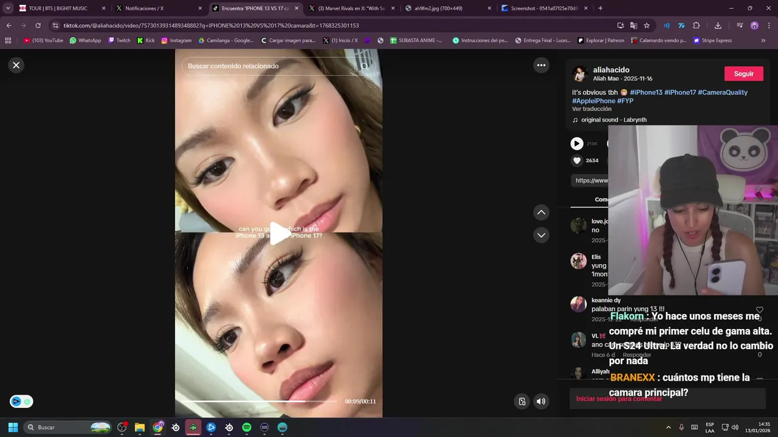The width and height of the screenshot is (778, 437).
Task: Go back with the browser back arrow
Action: [9, 25]
